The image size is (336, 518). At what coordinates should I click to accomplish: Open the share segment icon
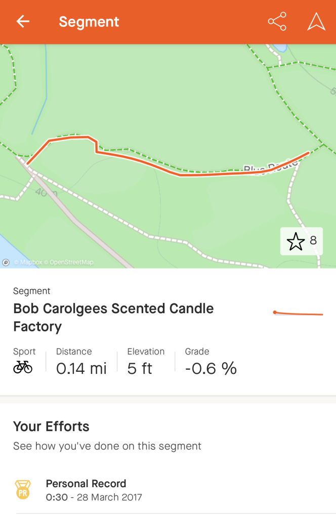[x=277, y=22]
